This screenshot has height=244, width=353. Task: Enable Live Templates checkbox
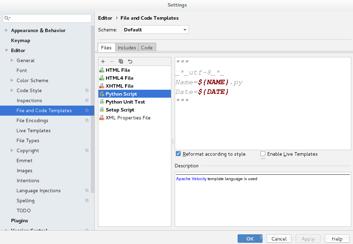263,154
